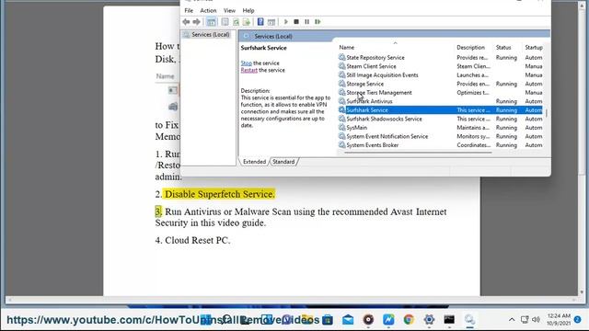This screenshot has width=589, height=331.
Task: Select Still Image Acquisition Events service
Action: click(x=440, y=75)
